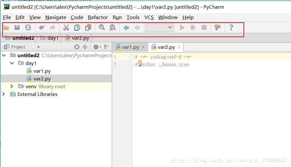The height and width of the screenshot is (167, 291).
Task: Click the Collapse All icon in Project panel
Action: coord(85,47)
